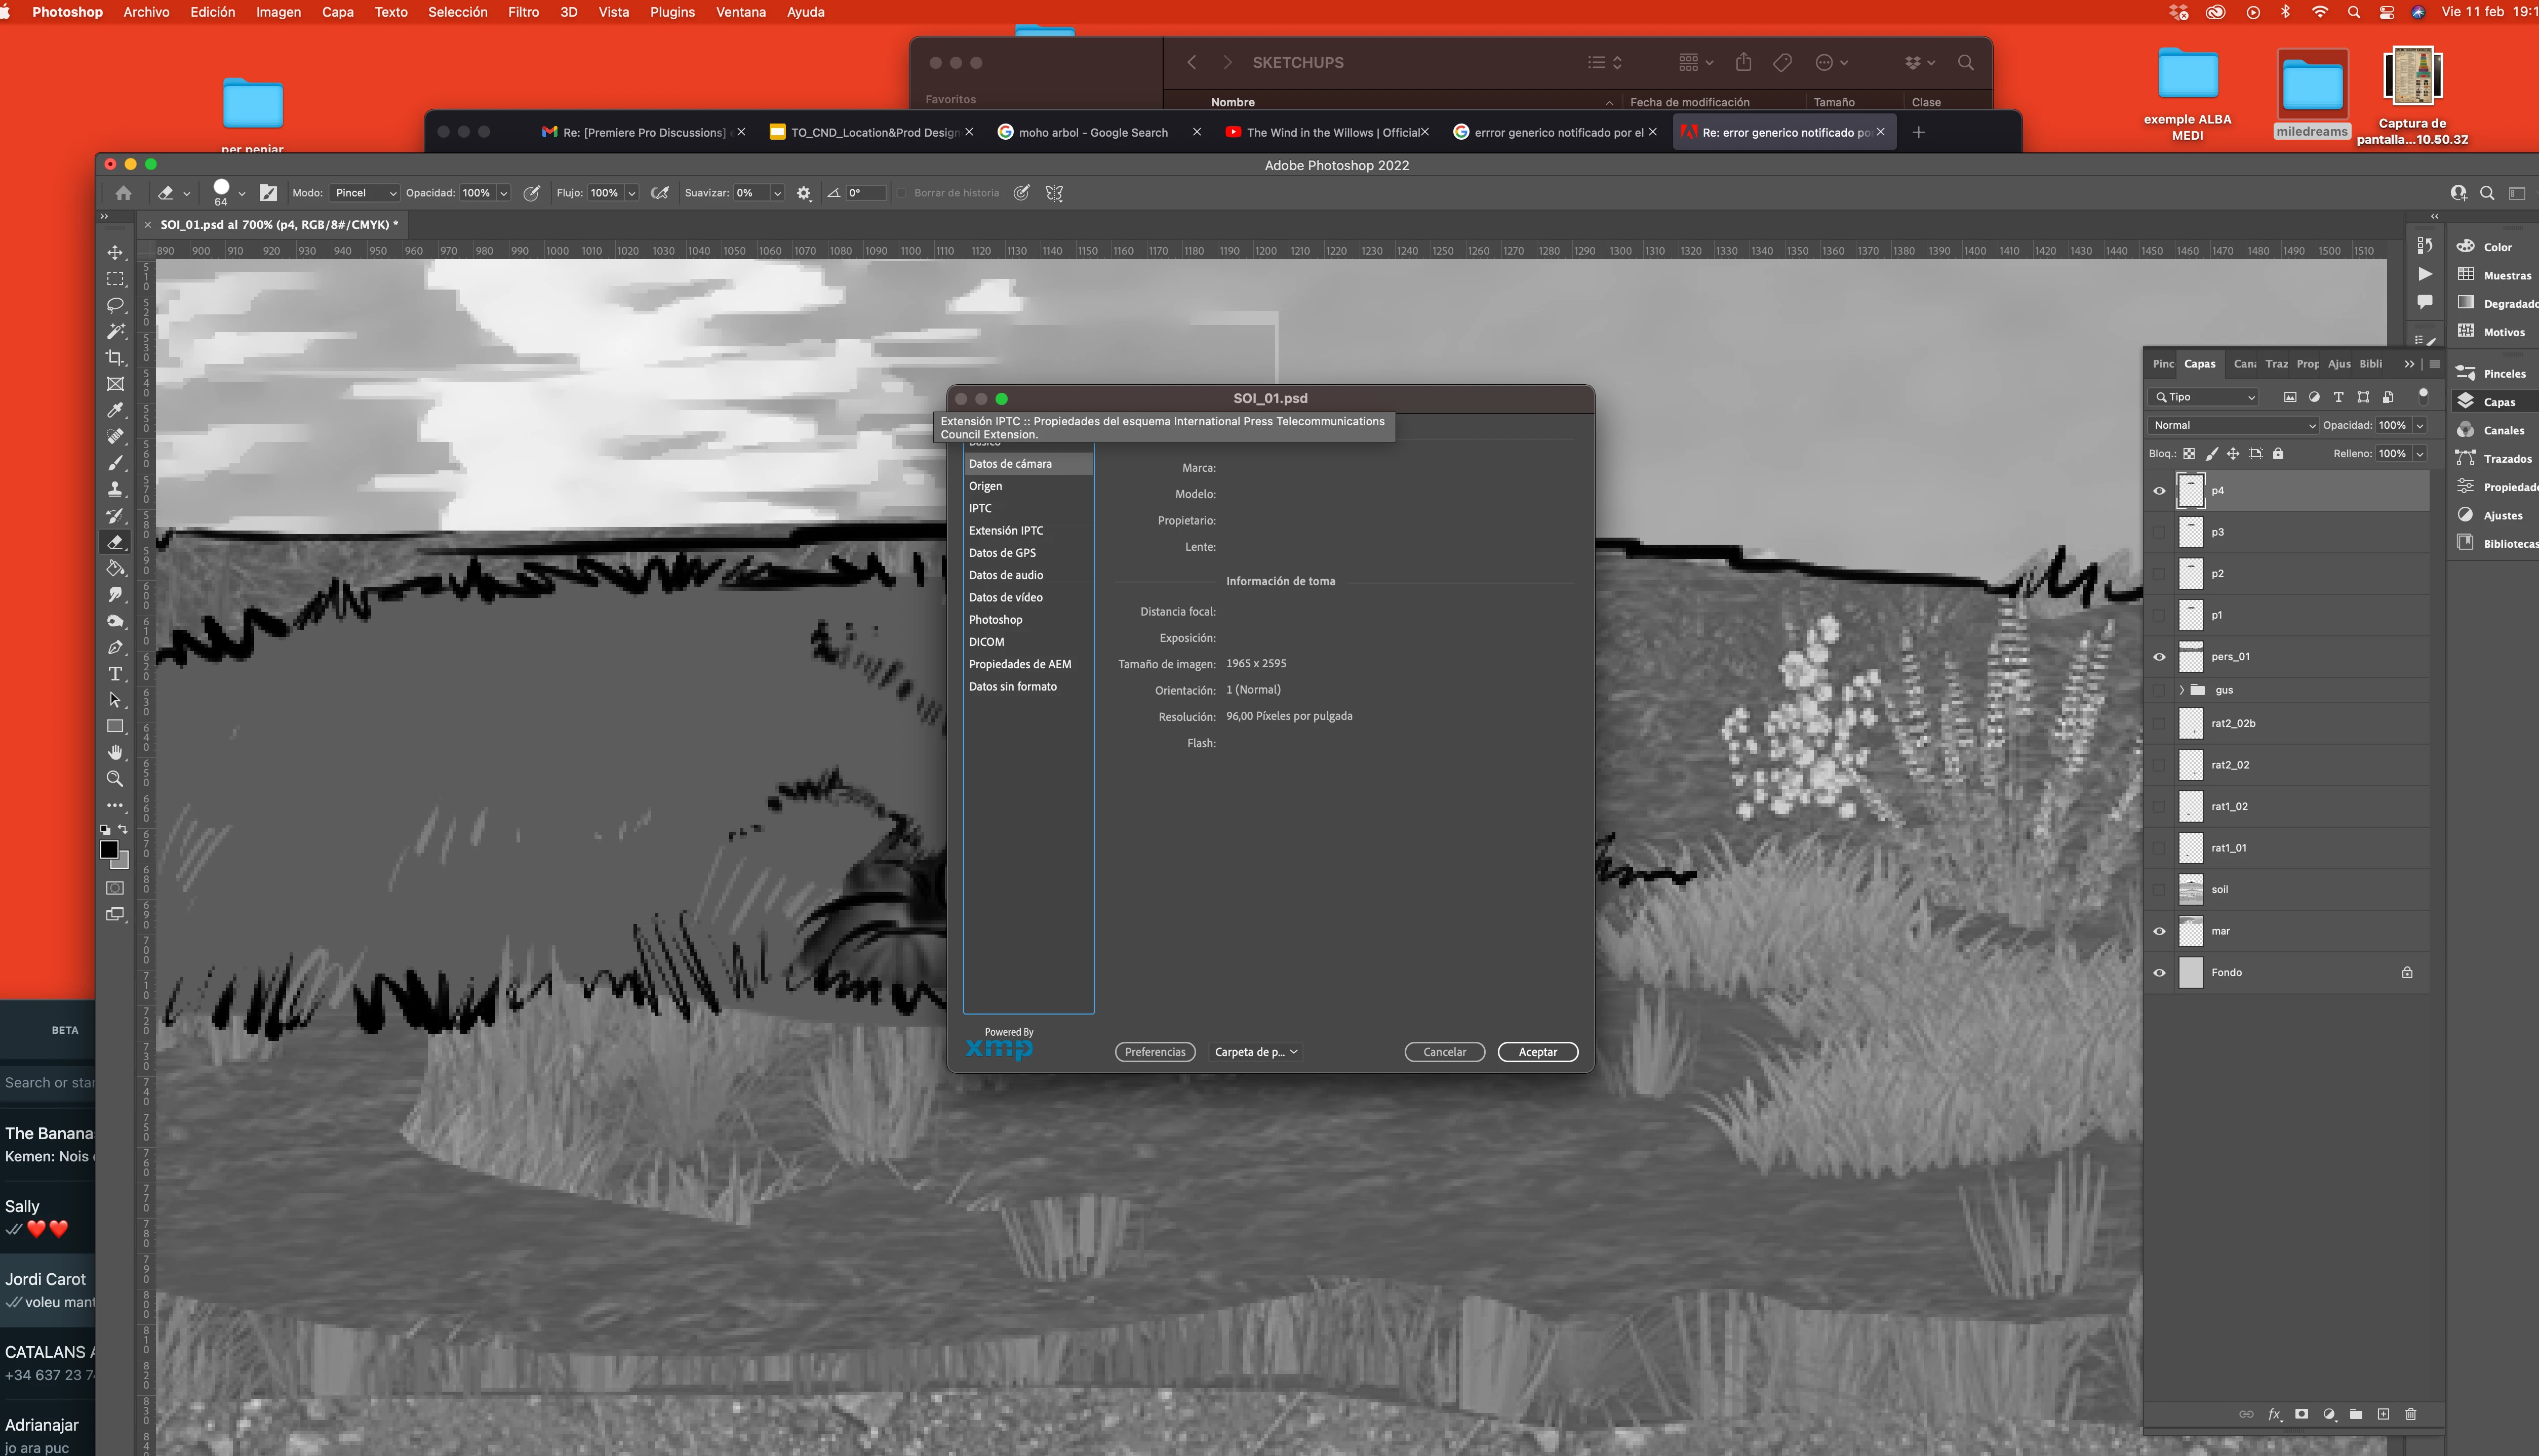Show the p3 layer
The image size is (2539, 1456).
[x=2159, y=532]
